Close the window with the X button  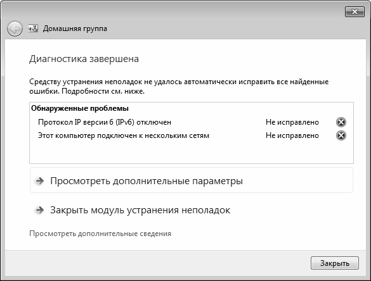tap(355, 11)
